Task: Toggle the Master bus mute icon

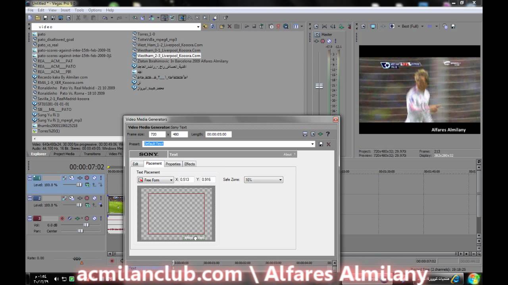Action: 329,41
